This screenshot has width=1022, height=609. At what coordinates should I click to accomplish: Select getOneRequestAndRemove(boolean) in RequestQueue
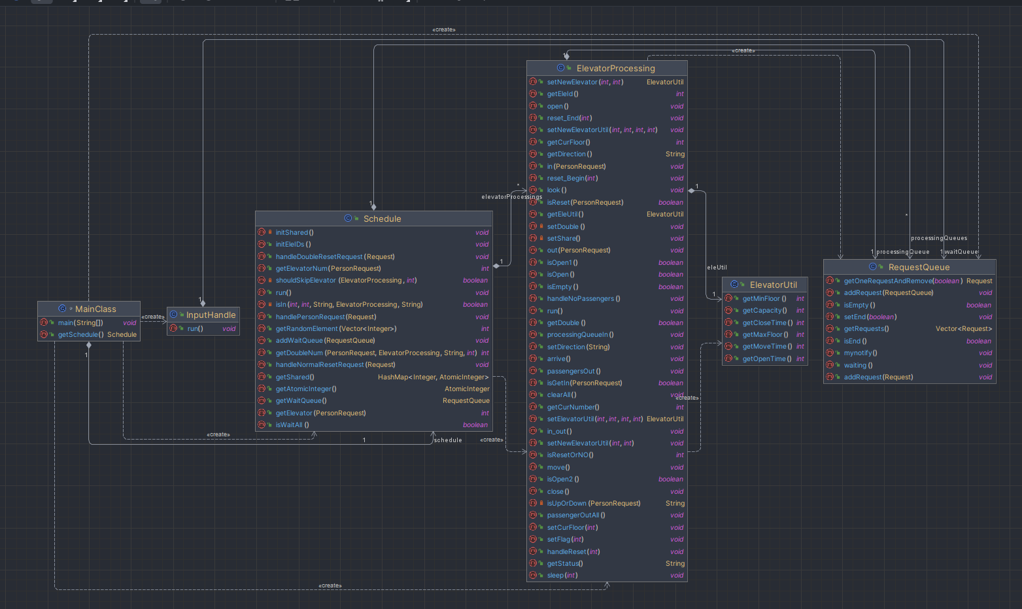tap(910, 281)
